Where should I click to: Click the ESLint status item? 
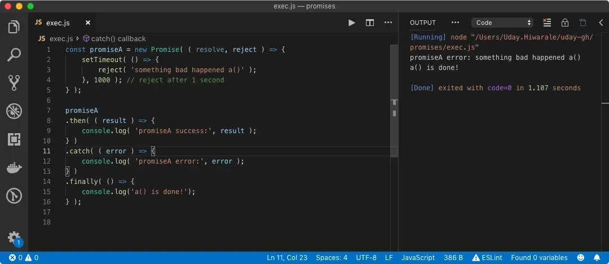(x=487, y=257)
